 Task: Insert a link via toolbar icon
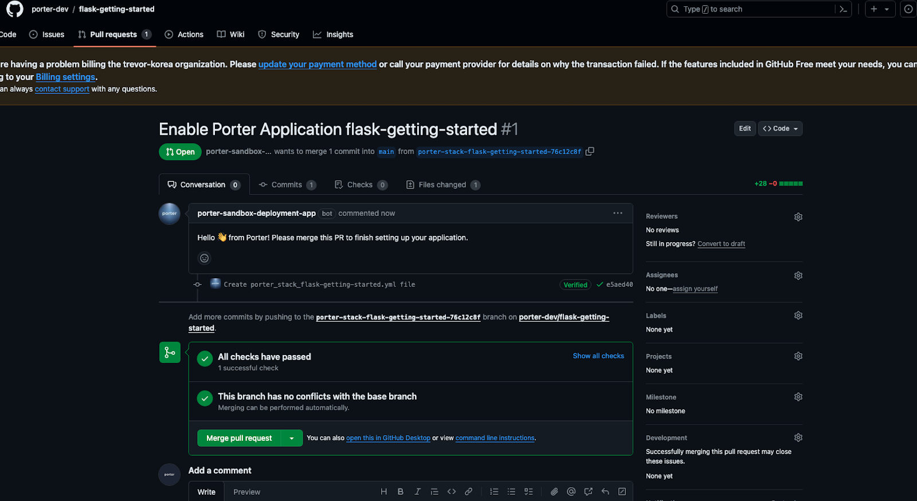(468, 492)
